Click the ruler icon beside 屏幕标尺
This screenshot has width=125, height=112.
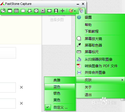(x=79, y=52)
